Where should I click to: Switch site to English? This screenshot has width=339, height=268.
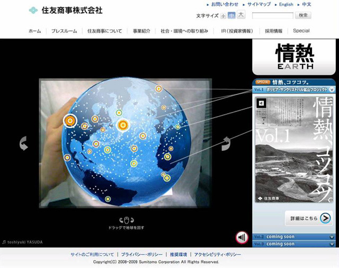[x=286, y=4]
